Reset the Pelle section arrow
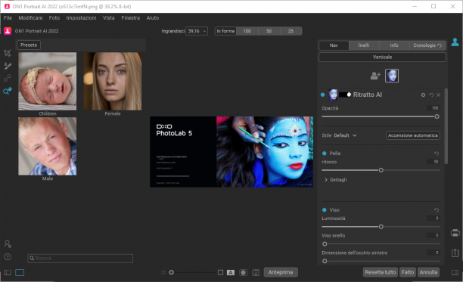This screenshot has height=282, width=463. (x=437, y=153)
